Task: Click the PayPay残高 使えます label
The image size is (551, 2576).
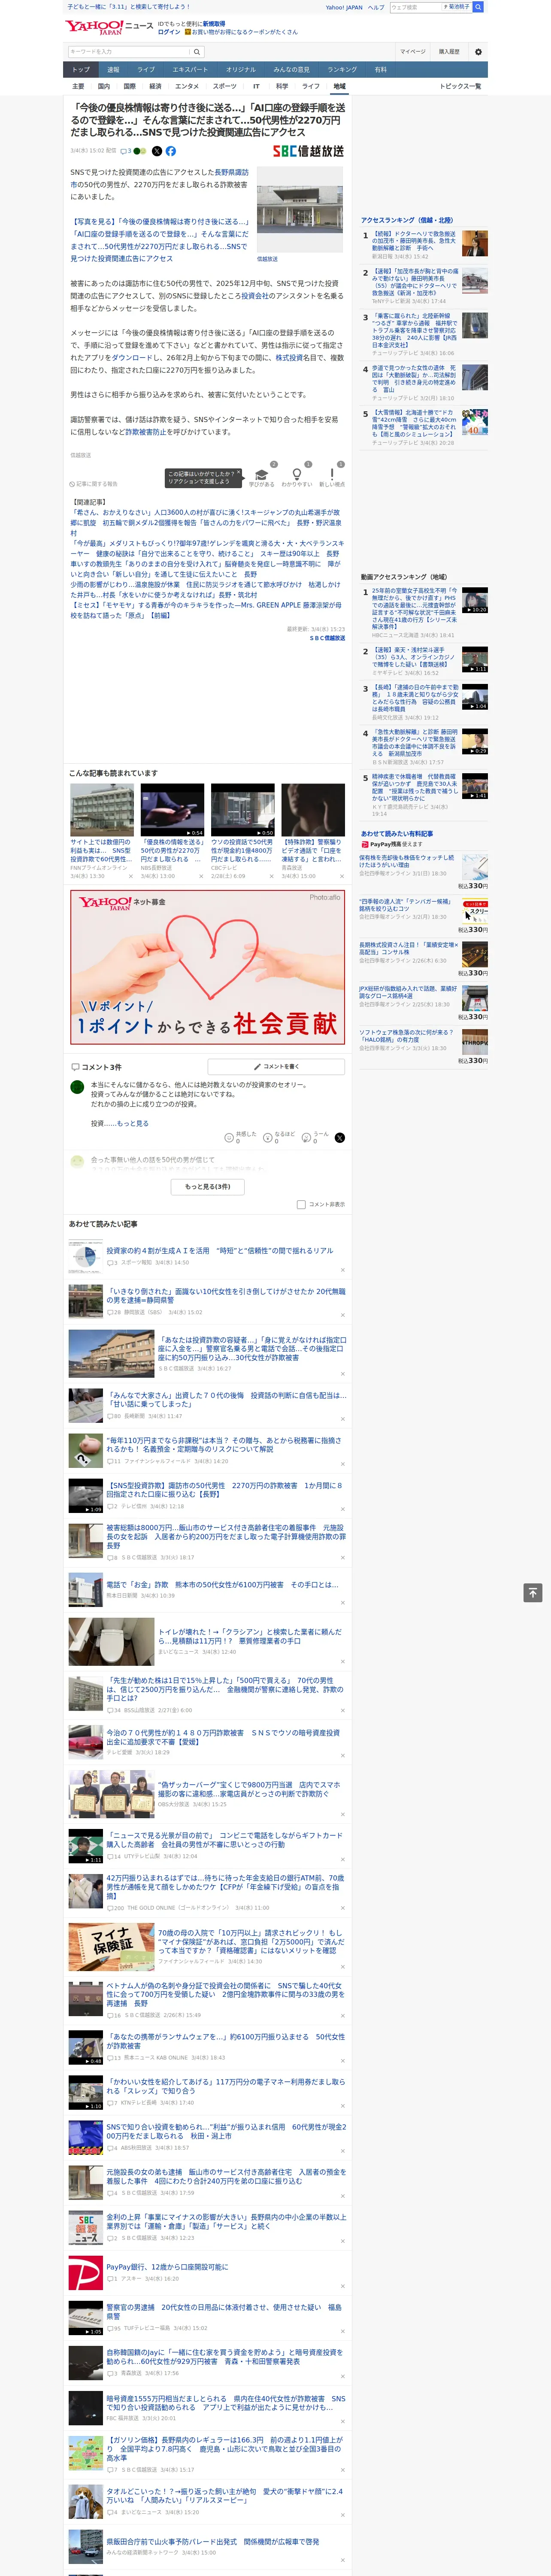Action: [392, 844]
